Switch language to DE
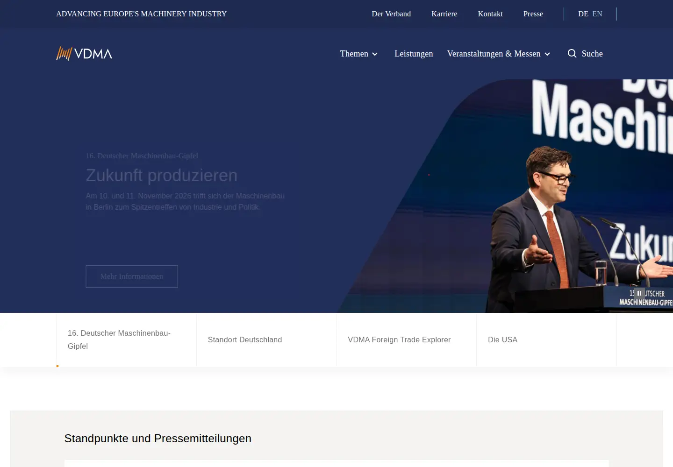Image resolution: width=673 pixels, height=467 pixels. (583, 14)
